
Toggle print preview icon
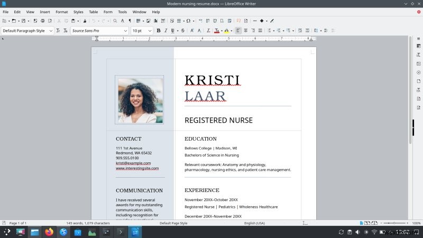(50, 21)
